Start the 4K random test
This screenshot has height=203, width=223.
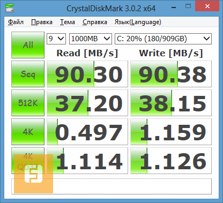pos(28,132)
